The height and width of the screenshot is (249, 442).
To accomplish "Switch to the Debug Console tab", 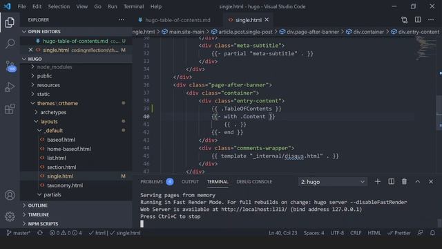I will 254,182.
